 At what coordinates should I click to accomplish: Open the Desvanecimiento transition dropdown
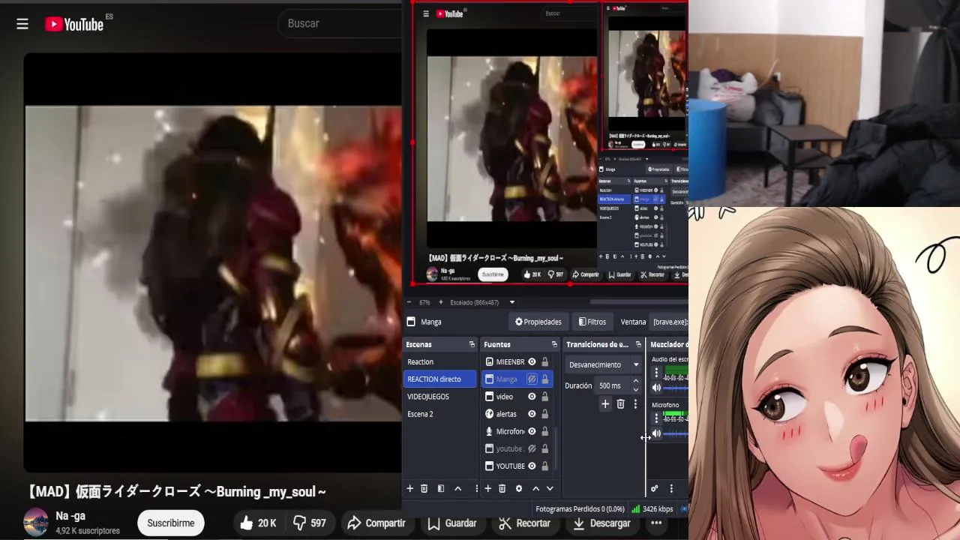(604, 364)
